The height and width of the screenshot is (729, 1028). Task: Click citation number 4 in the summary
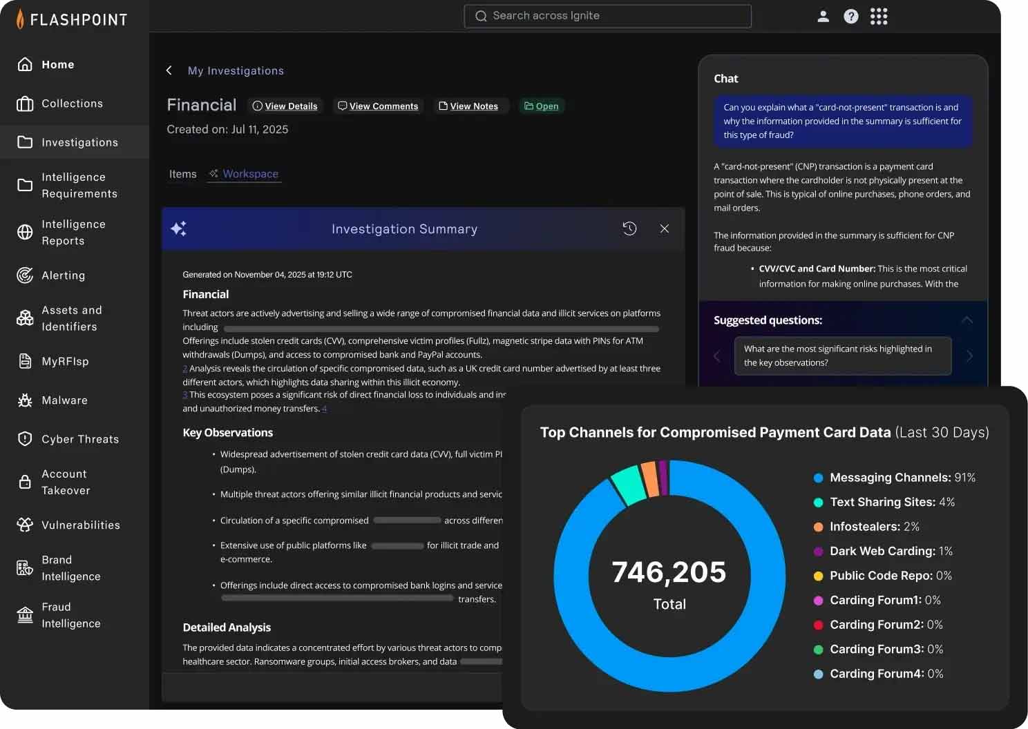(324, 409)
